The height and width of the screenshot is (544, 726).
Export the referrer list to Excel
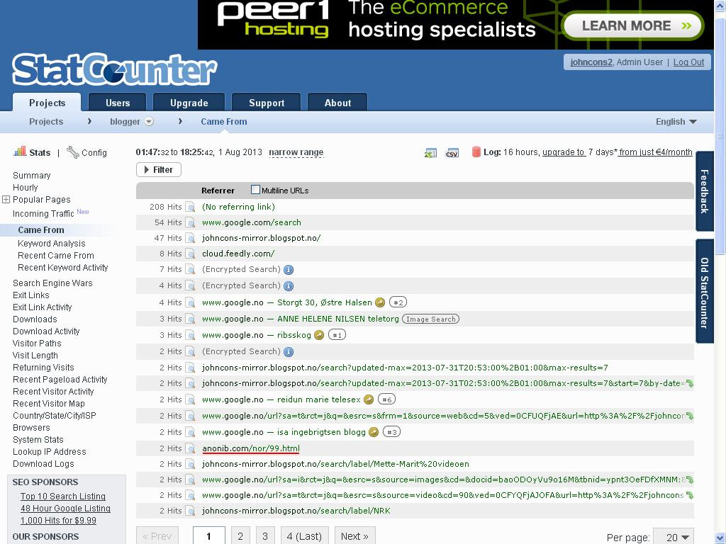[430, 153]
